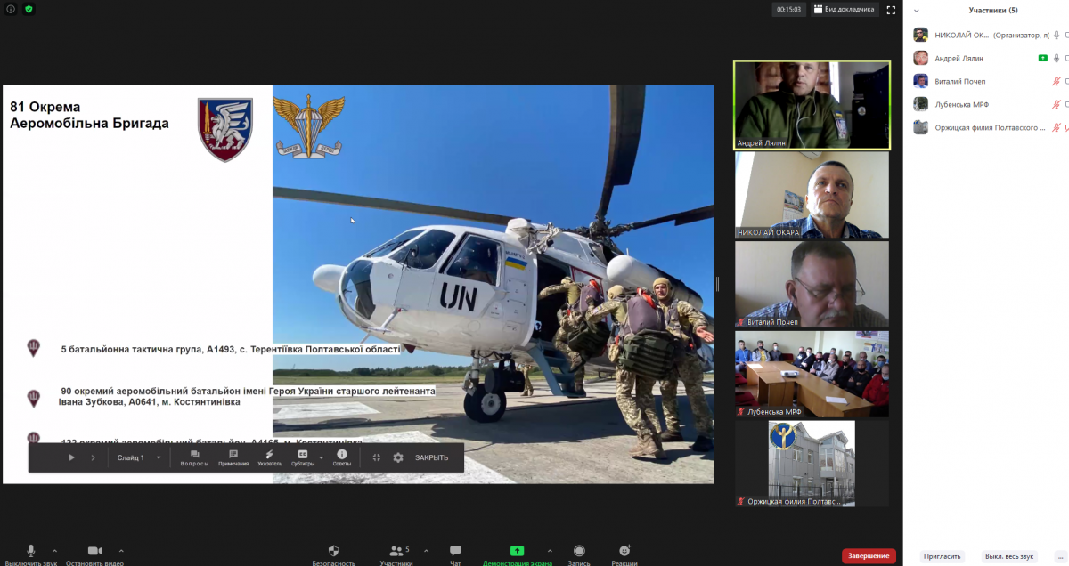Image resolution: width=1069 pixels, height=566 pixels.
Task: Select the Указатель pointer tool
Action: click(x=269, y=457)
